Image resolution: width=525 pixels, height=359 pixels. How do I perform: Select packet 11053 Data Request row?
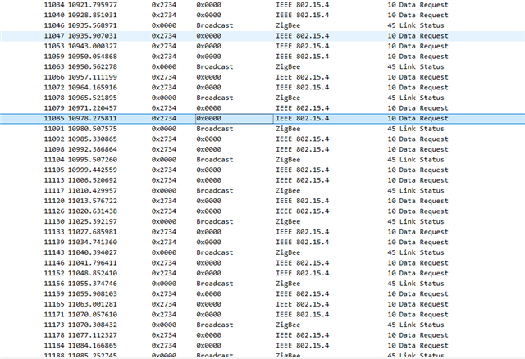(262, 46)
